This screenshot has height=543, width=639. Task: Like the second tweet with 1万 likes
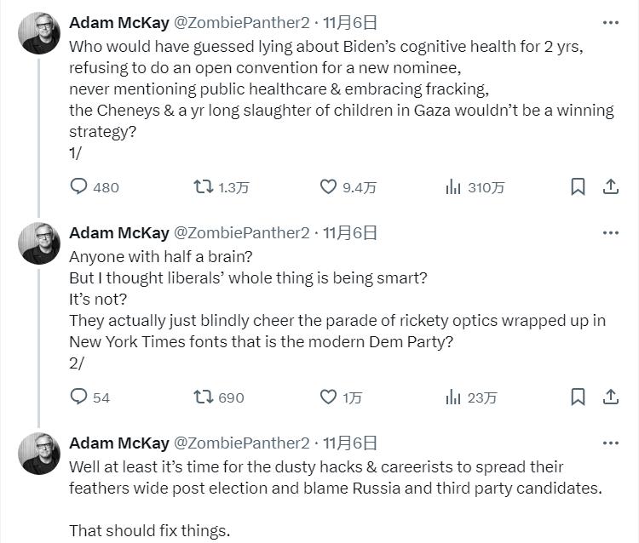328,397
